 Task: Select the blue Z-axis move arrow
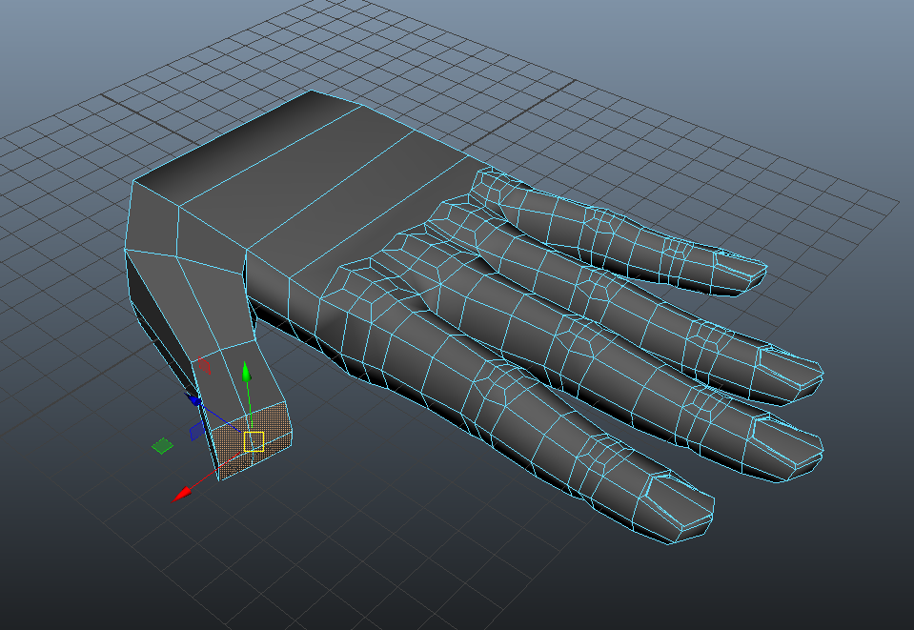tap(193, 400)
